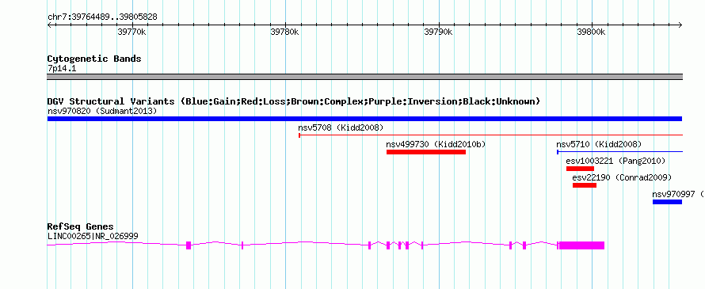The height and width of the screenshot is (289, 705).
Task: Click the gray 7p14.1 cytogenetic band bar
Action: tap(364, 77)
